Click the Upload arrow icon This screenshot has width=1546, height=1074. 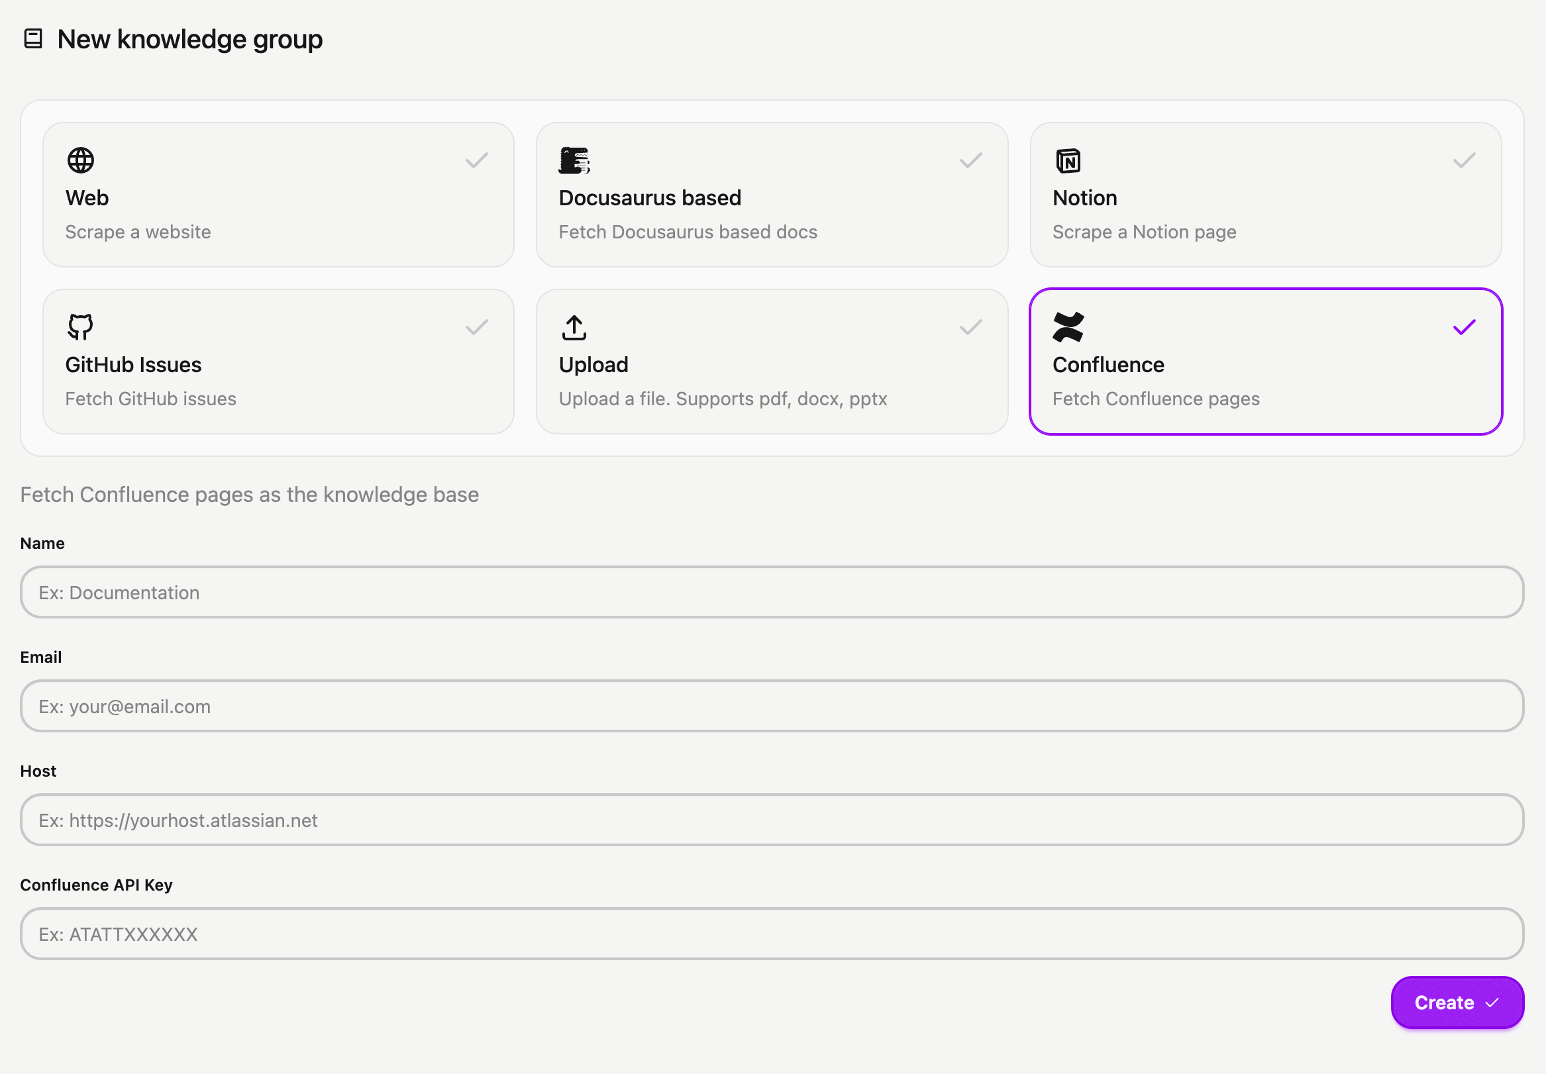pyautogui.click(x=574, y=328)
